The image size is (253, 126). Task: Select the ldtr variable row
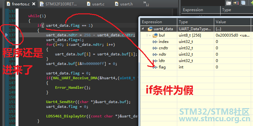click(x=196, y=61)
